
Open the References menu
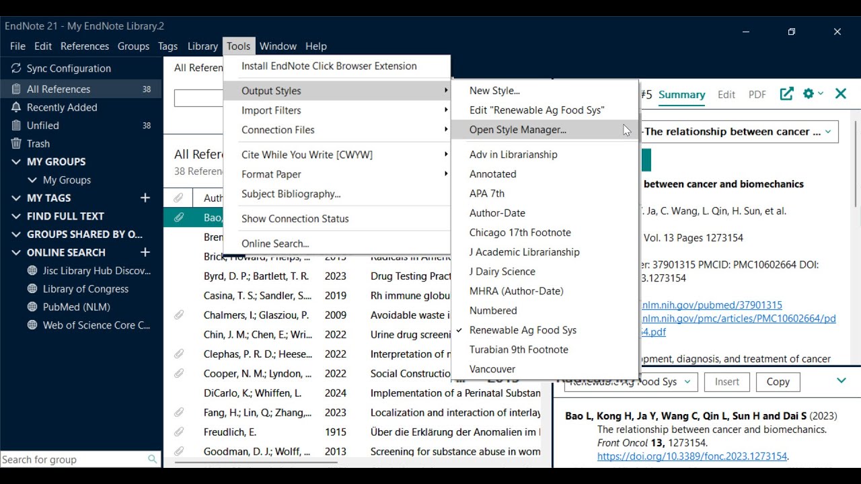coord(85,46)
